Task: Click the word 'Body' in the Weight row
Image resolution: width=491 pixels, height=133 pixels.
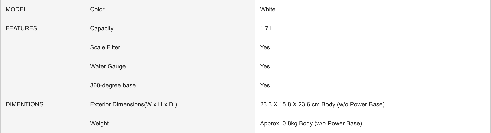Action: [306, 123]
